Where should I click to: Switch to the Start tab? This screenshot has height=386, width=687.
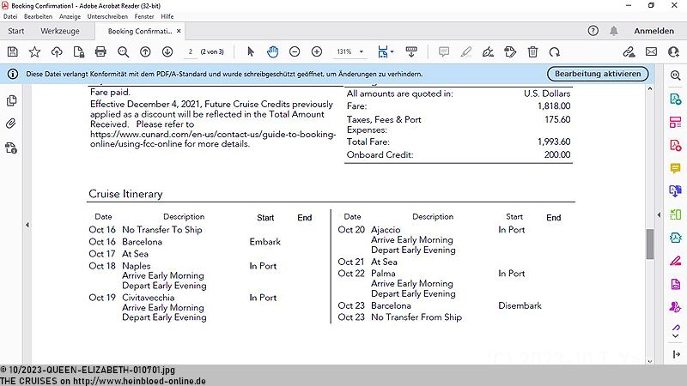point(15,31)
